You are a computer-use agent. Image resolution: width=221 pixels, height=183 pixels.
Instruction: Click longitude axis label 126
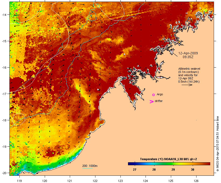[196, 181]
